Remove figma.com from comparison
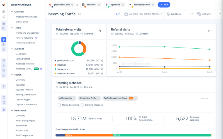223x139 pixels. [x=123, y=5]
